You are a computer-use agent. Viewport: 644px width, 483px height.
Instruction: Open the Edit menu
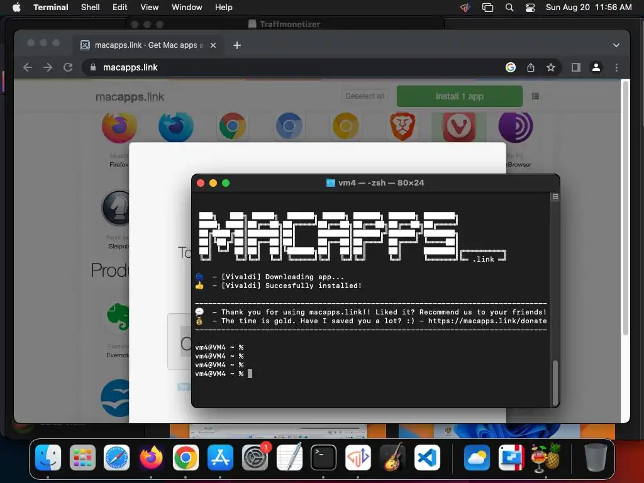coord(119,7)
